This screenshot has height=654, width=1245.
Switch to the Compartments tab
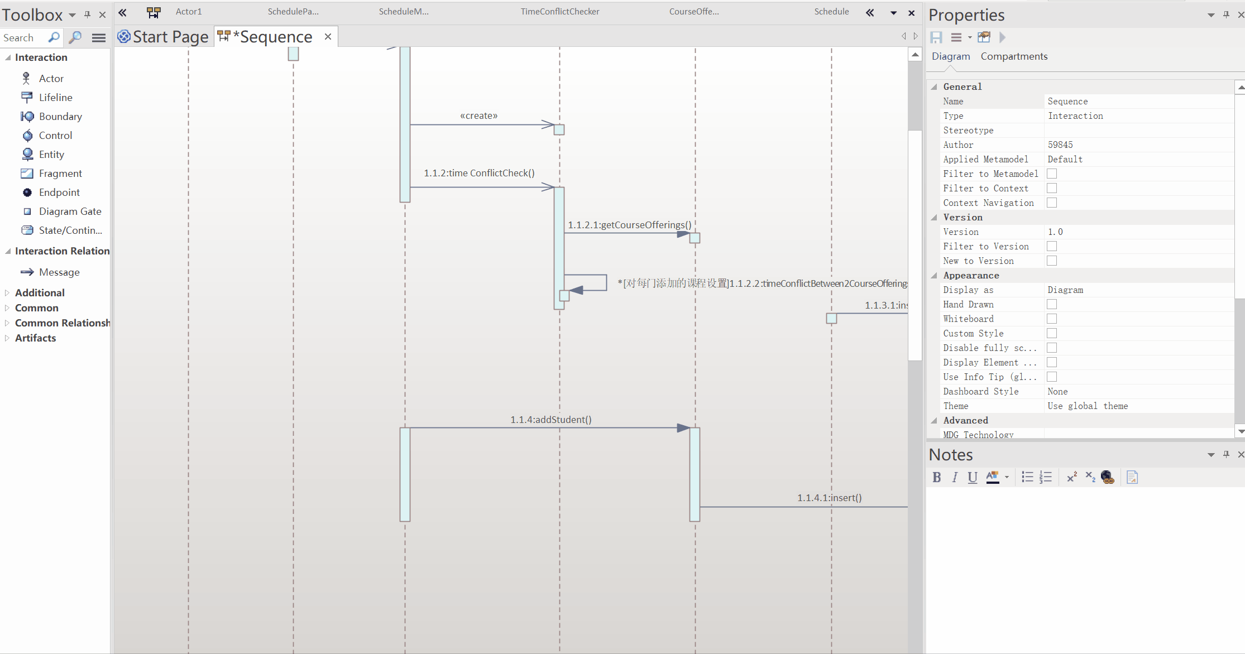coord(1013,56)
